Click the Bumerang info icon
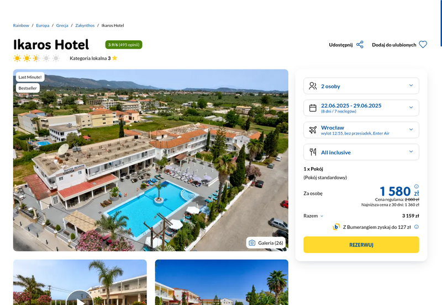 click(417, 227)
